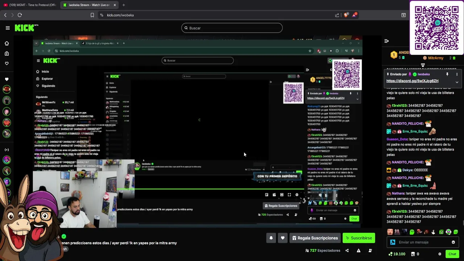The height and width of the screenshot is (261, 464).
Task: Bookmark this page in address bar
Action: tap(92, 15)
